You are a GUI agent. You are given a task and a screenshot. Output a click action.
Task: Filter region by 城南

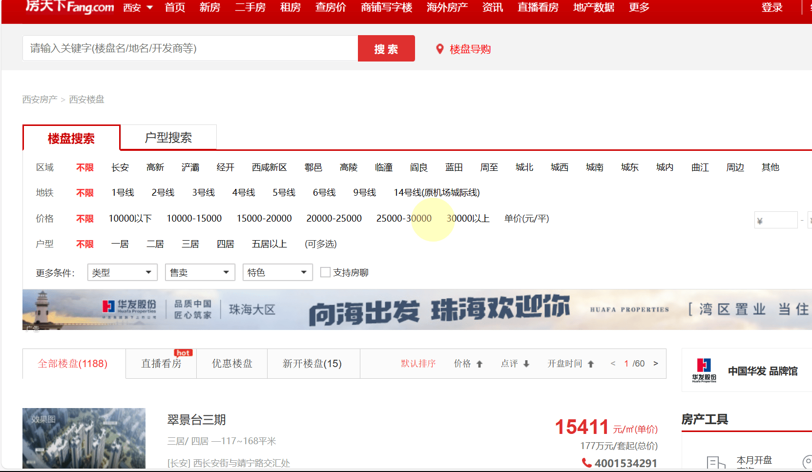[x=595, y=167]
